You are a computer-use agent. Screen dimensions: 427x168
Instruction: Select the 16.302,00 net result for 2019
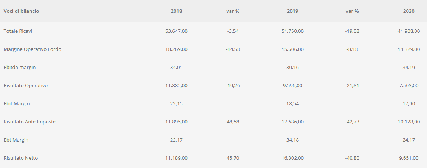(292, 158)
